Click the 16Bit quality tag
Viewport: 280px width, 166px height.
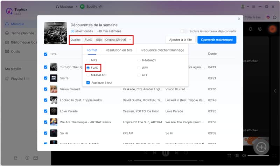click(x=98, y=40)
